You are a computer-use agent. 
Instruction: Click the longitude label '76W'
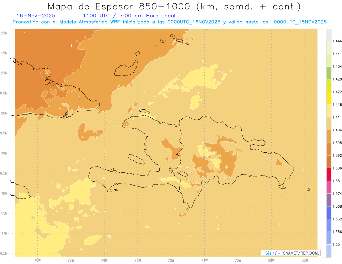point(37,260)
